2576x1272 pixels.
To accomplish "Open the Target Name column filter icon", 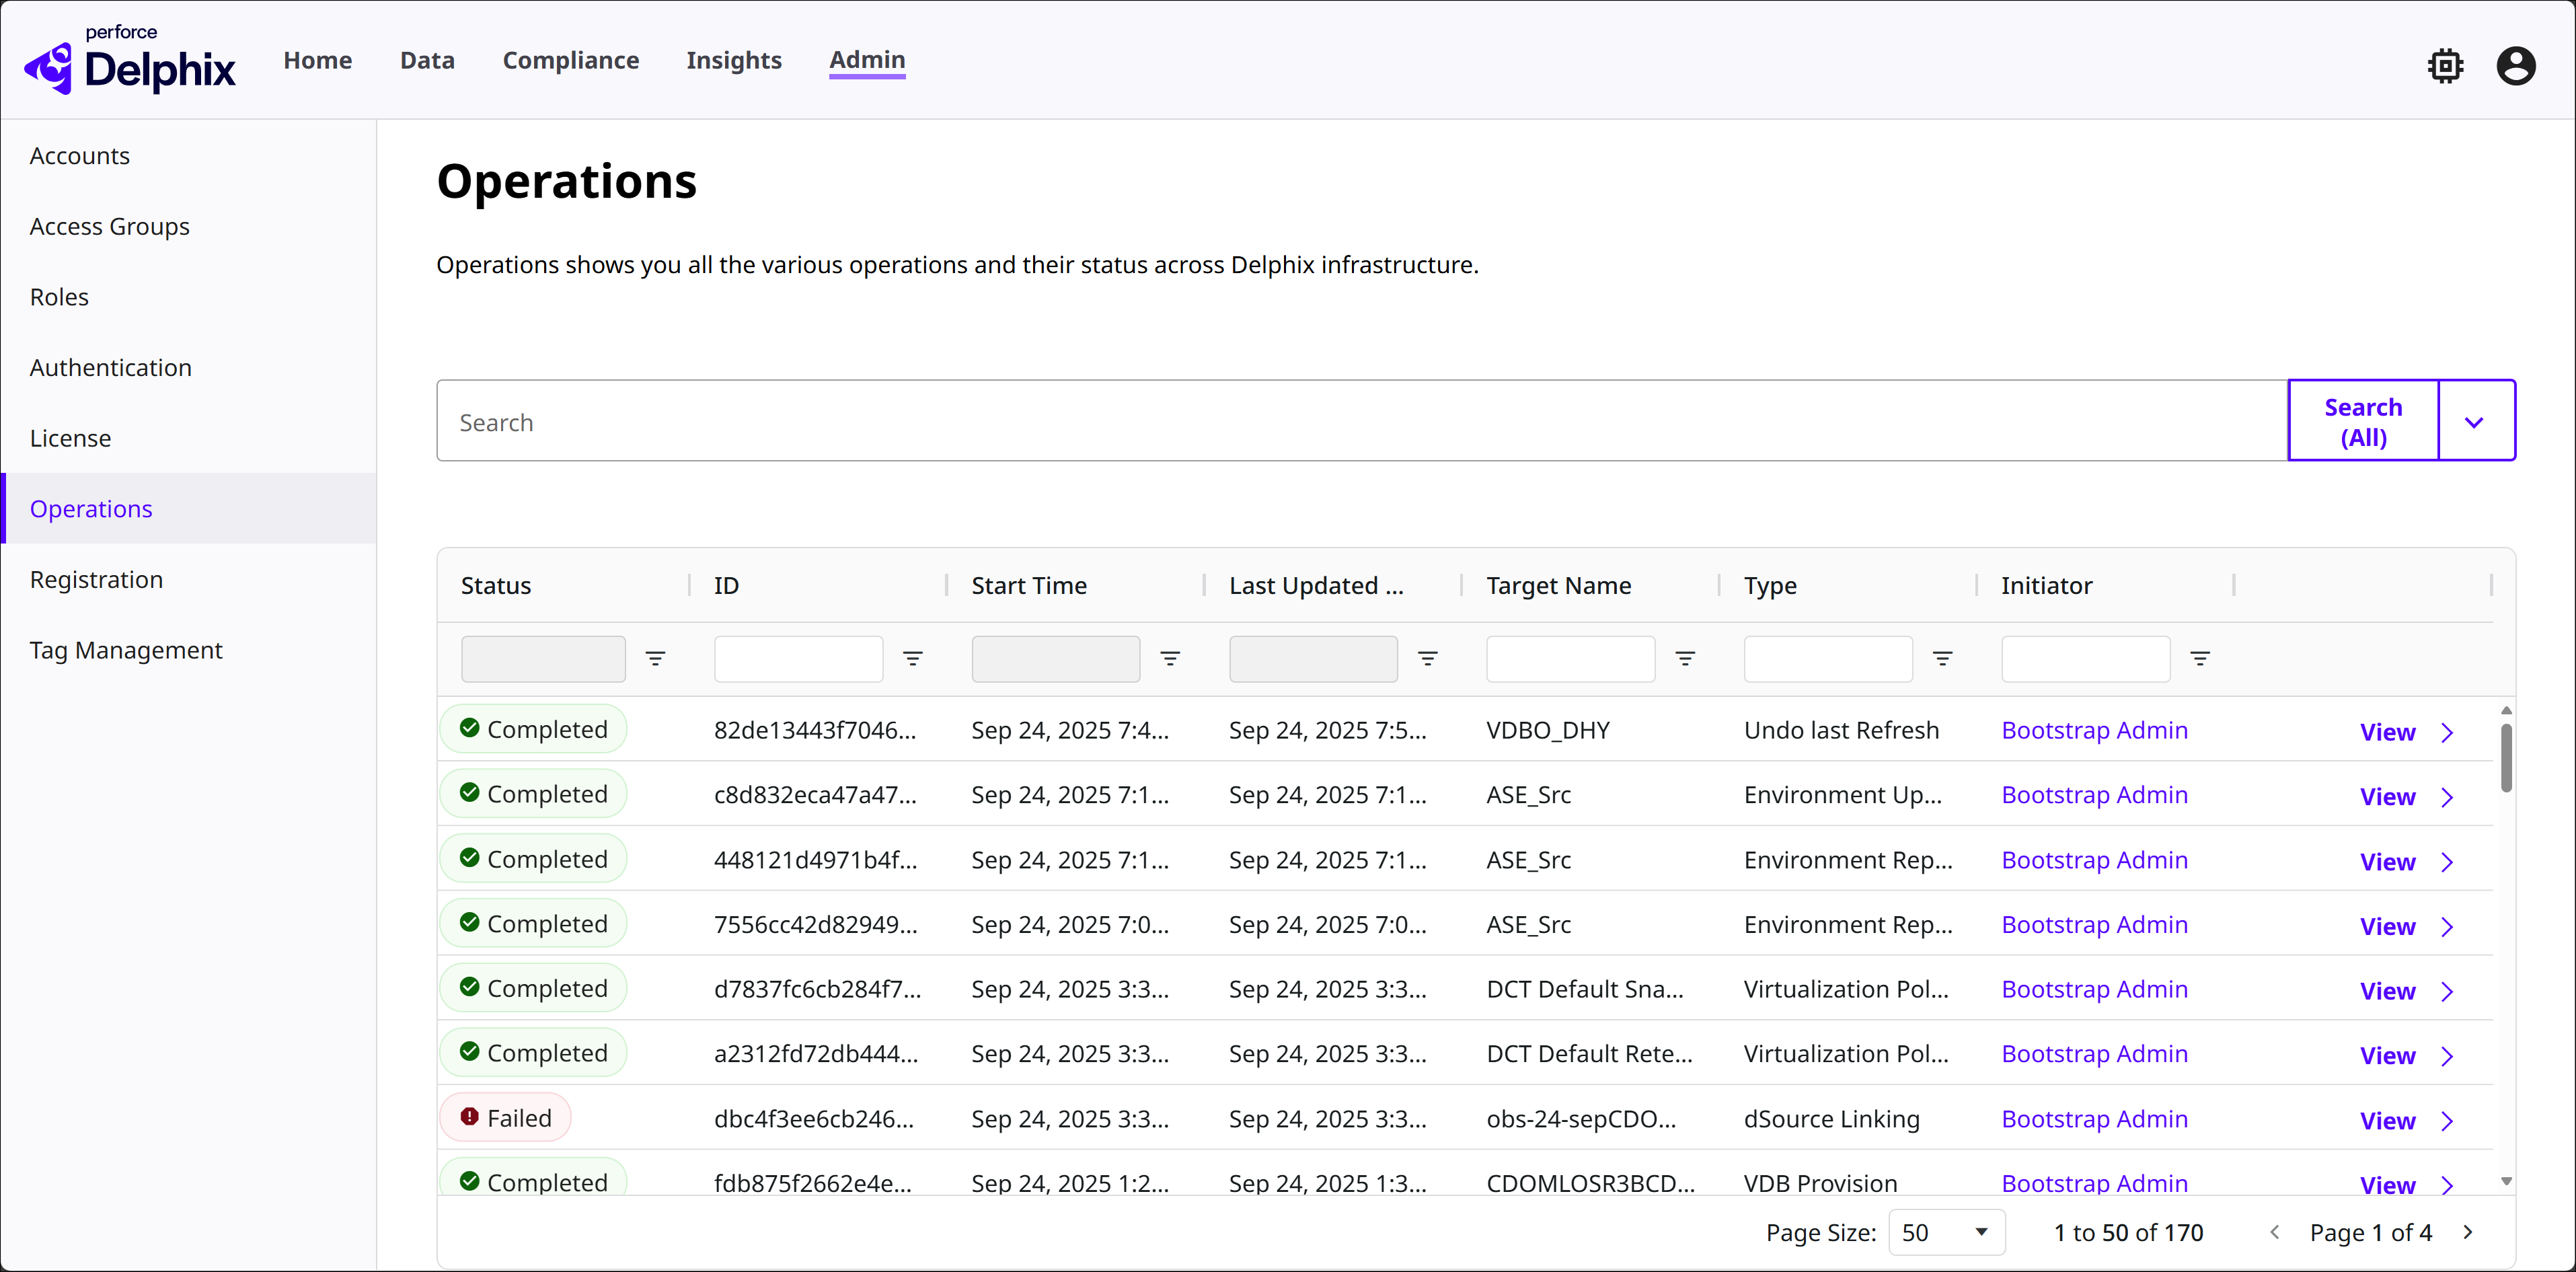I will [1685, 658].
